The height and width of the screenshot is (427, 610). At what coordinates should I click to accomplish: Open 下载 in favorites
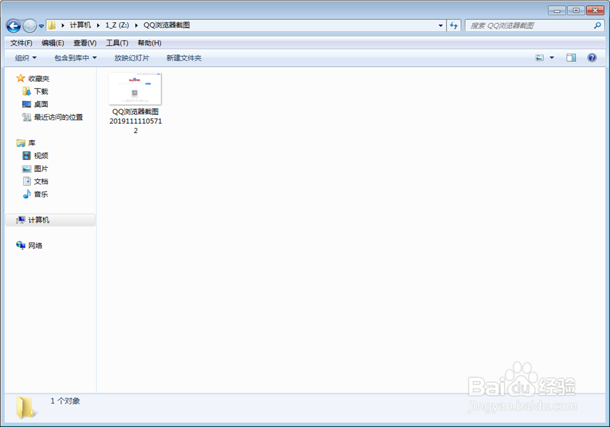pyautogui.click(x=35, y=91)
